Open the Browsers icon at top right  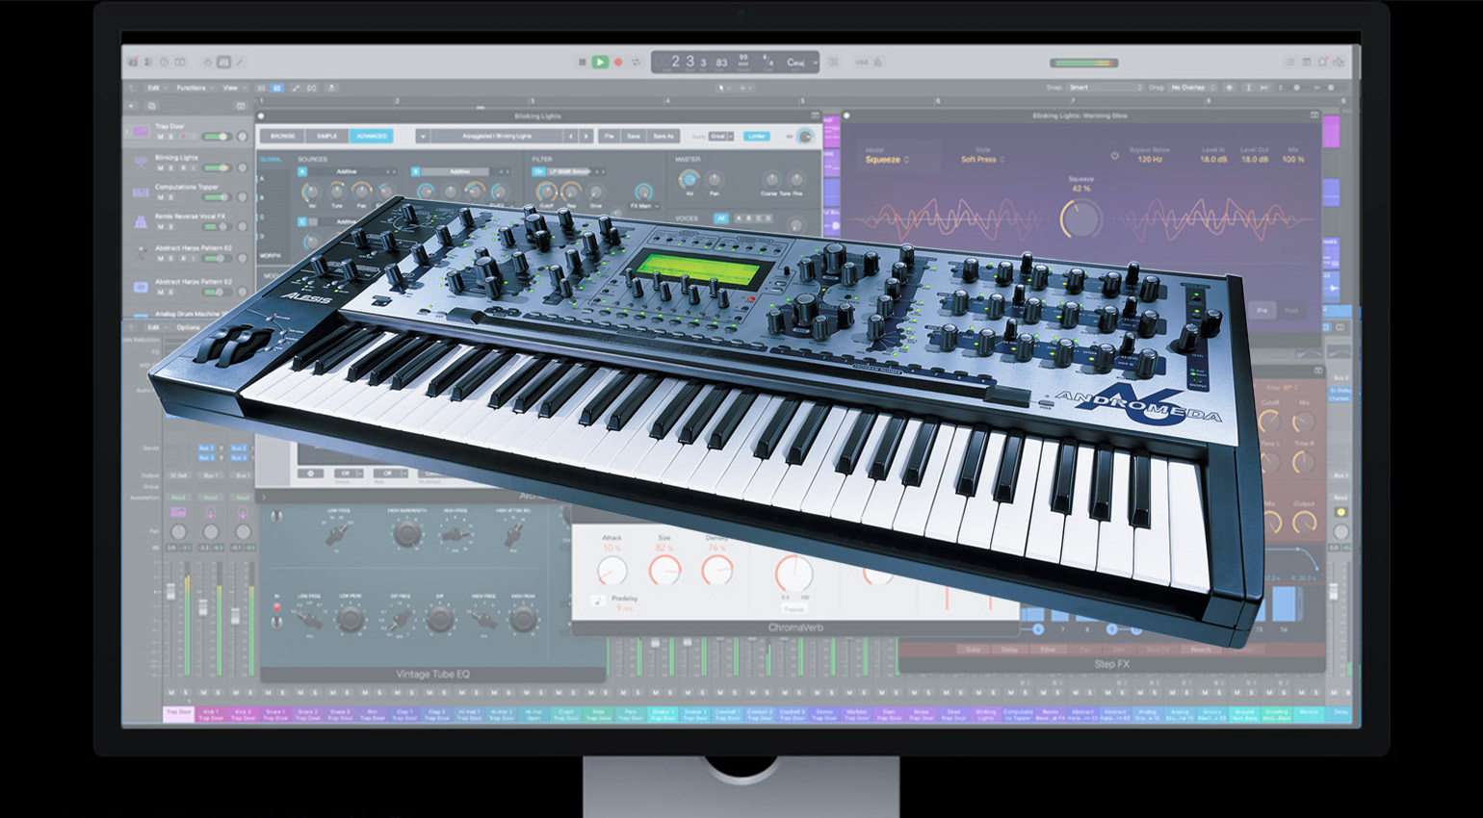click(1339, 62)
